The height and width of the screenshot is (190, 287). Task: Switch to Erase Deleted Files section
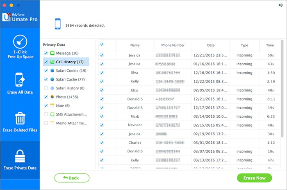[x=20, y=122]
